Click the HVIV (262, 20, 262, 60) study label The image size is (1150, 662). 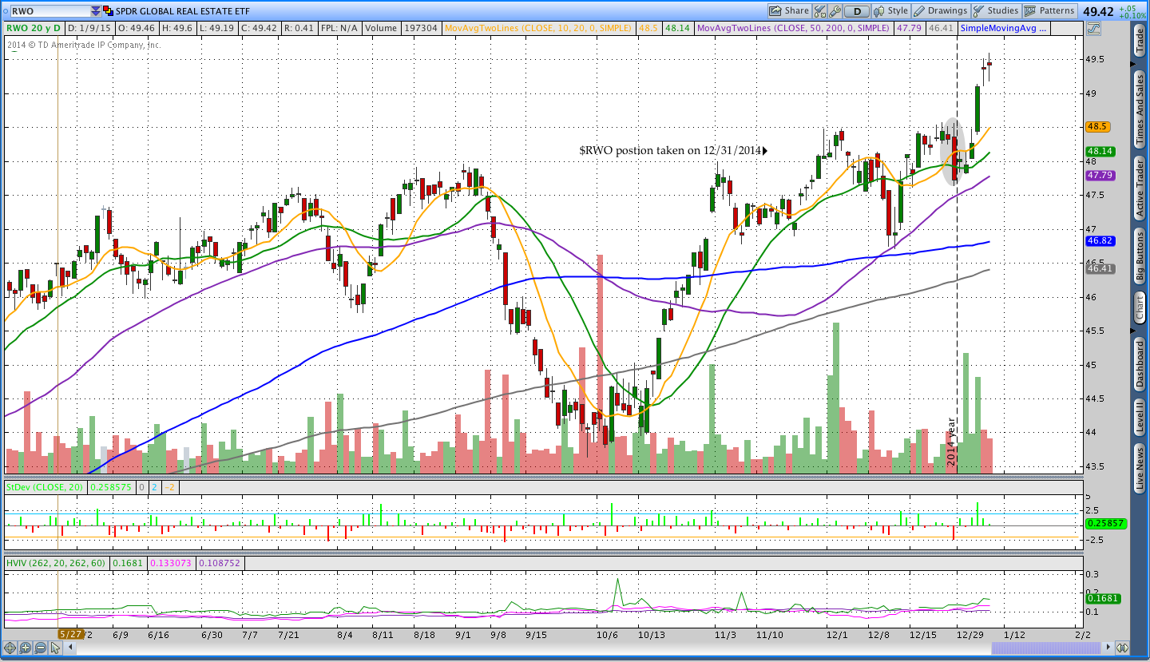[x=57, y=563]
